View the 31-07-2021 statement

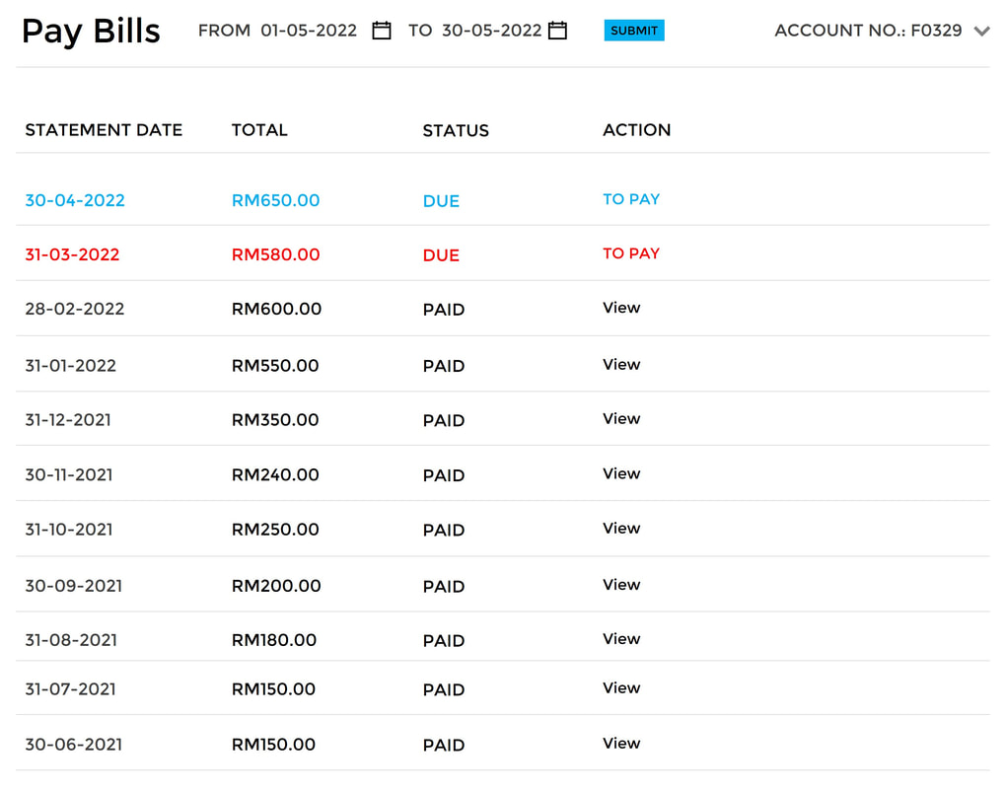621,687
